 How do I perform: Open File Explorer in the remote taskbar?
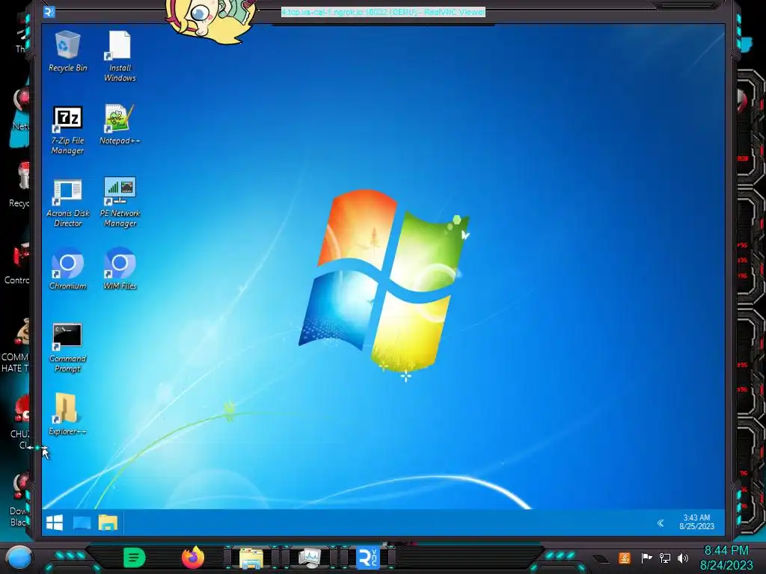pos(108,522)
